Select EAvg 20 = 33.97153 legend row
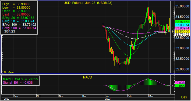The height and width of the screenshot is (101, 191). [x=18, y=18]
